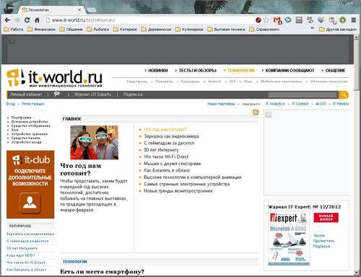Viewport: 361px width, 277px height.
Task: Open the Деревенское bookmarks folder
Action: (x=156, y=30)
